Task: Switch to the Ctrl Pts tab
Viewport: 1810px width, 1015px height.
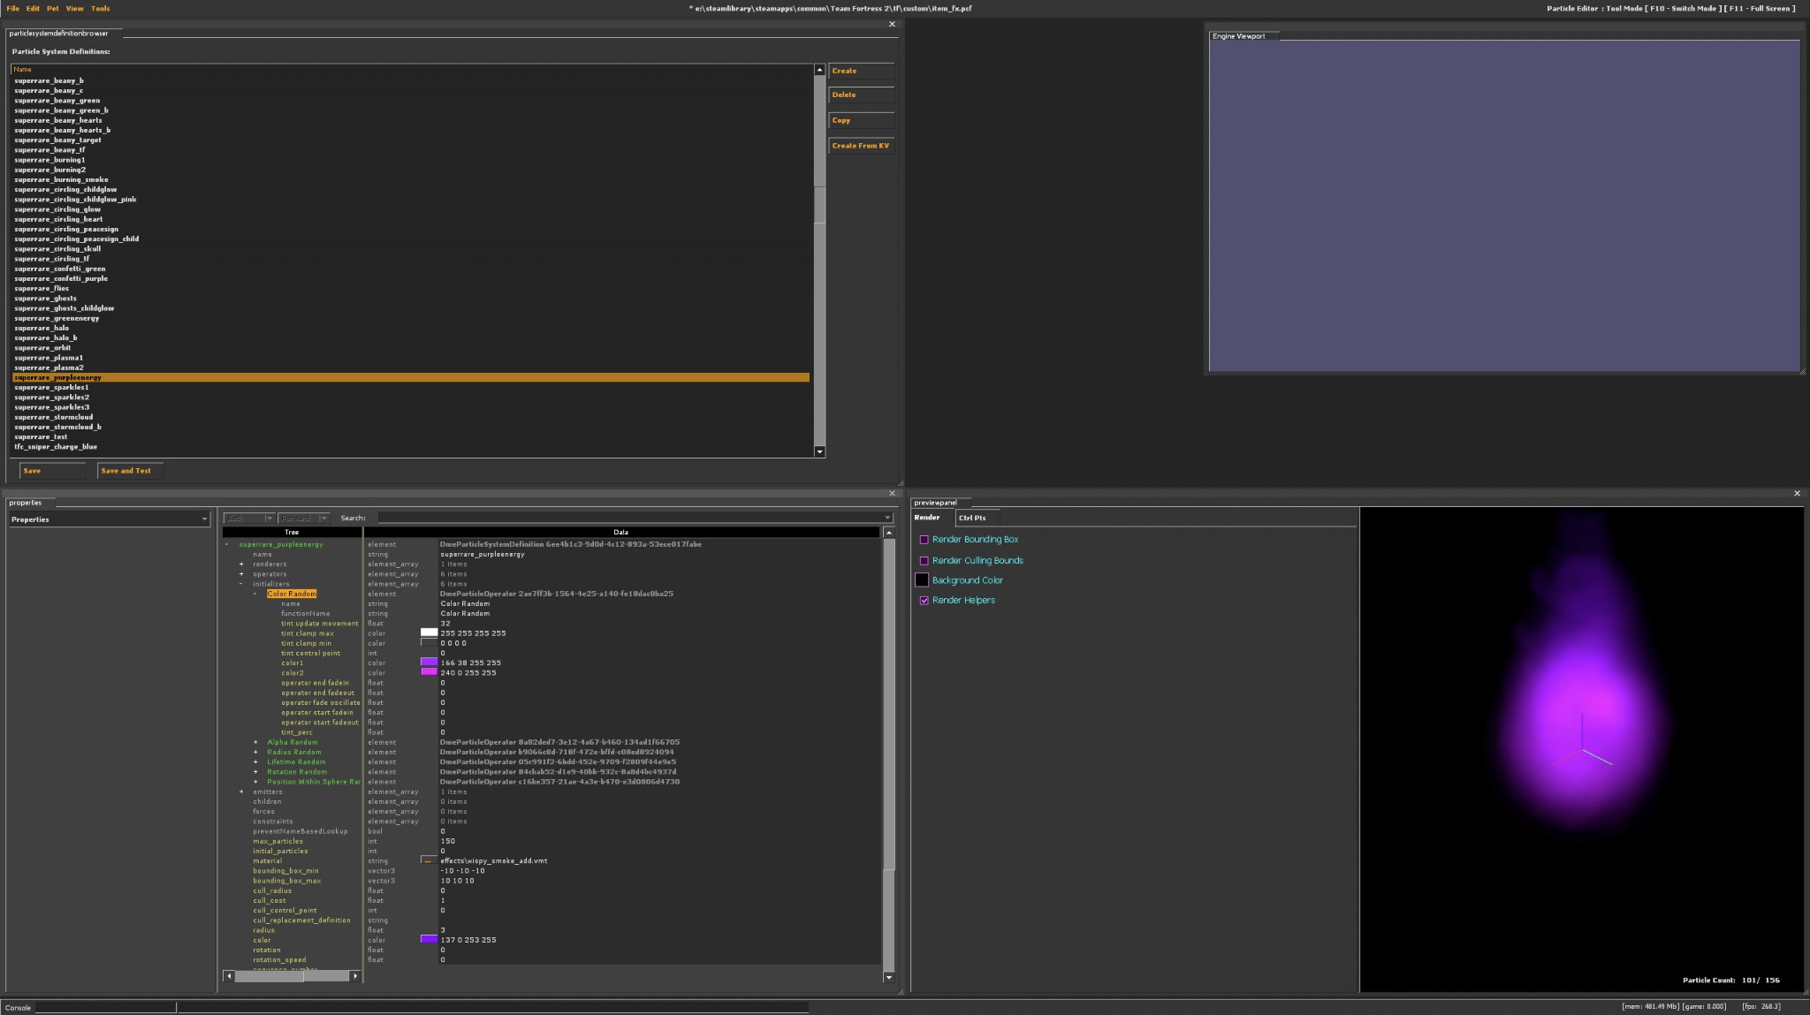Action: coord(971,518)
